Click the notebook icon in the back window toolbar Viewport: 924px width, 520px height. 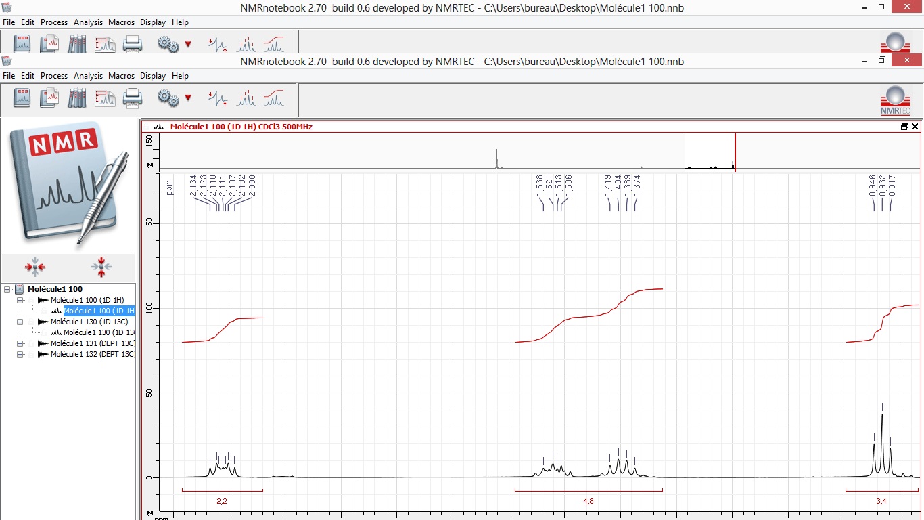point(22,44)
